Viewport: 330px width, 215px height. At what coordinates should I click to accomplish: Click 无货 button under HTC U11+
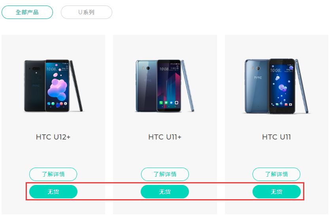165,192
